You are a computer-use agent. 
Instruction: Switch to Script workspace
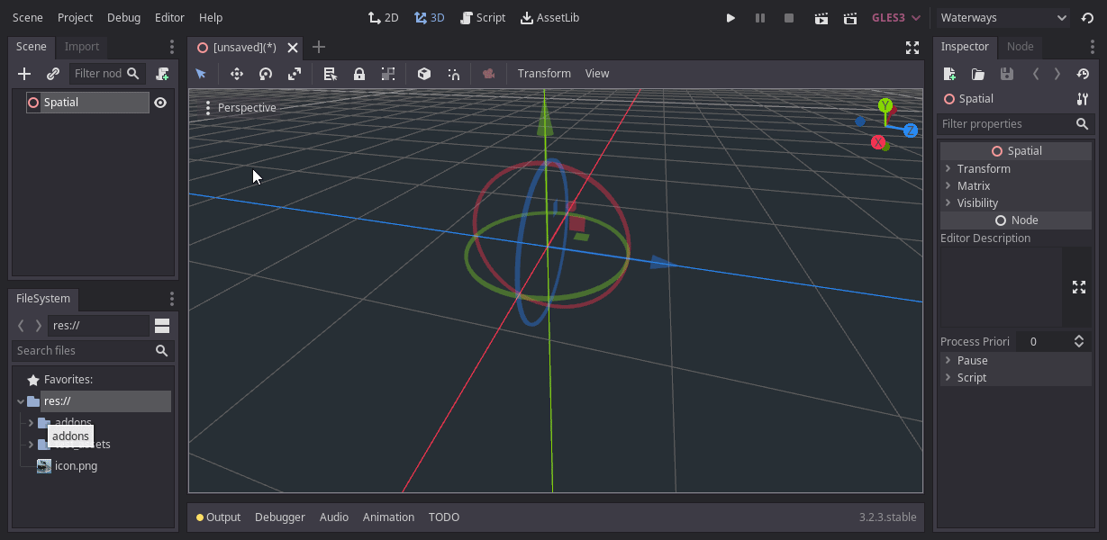483,18
